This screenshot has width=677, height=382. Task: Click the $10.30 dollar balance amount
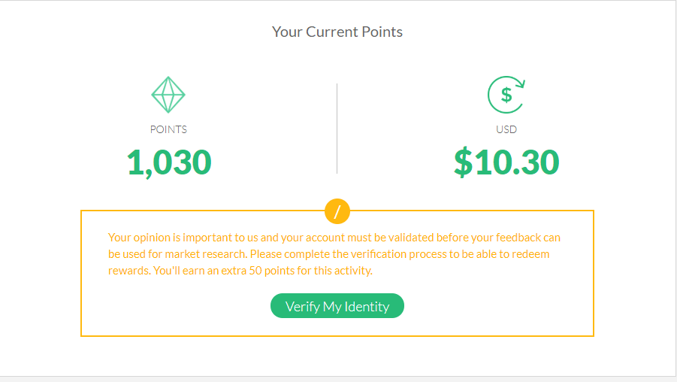[506, 162]
